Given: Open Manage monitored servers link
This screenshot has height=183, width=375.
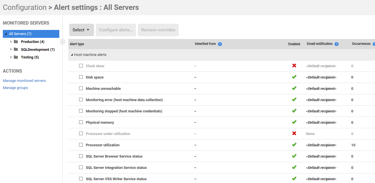Looking at the screenshot, I should 24,81.
